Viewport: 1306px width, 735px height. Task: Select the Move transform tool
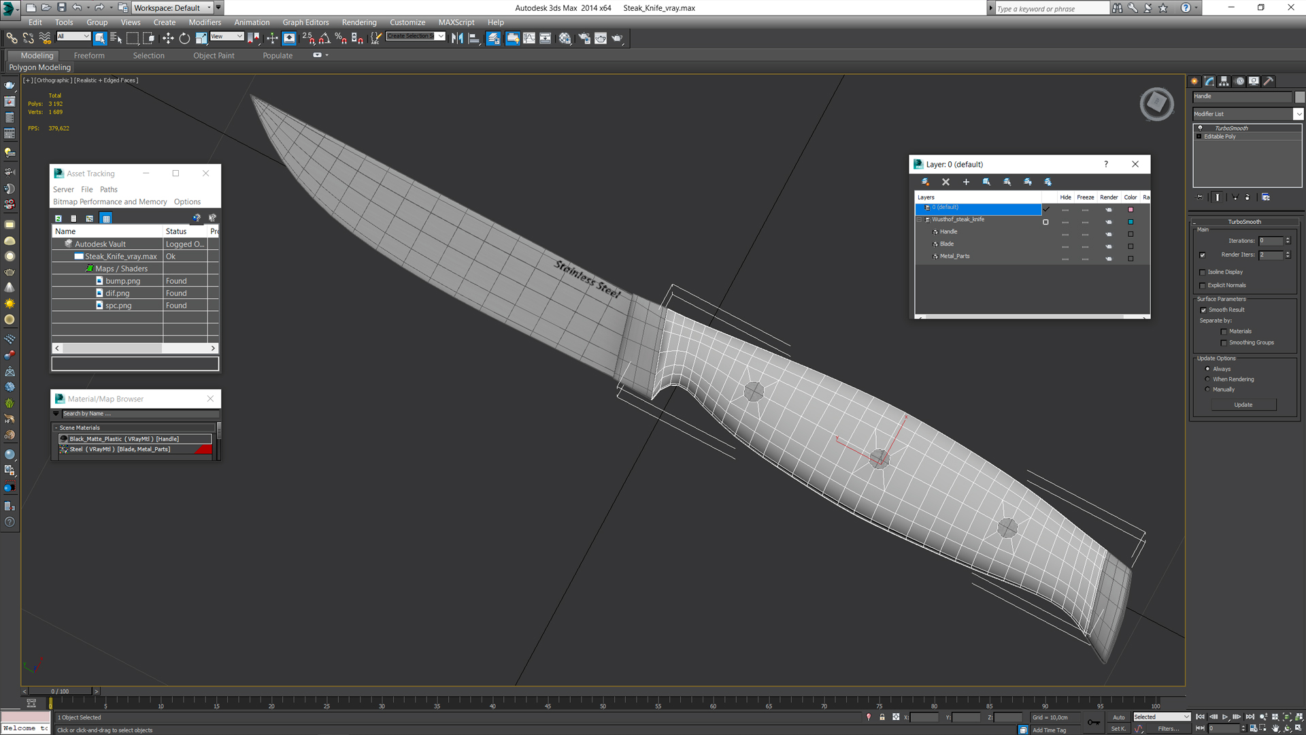168,39
